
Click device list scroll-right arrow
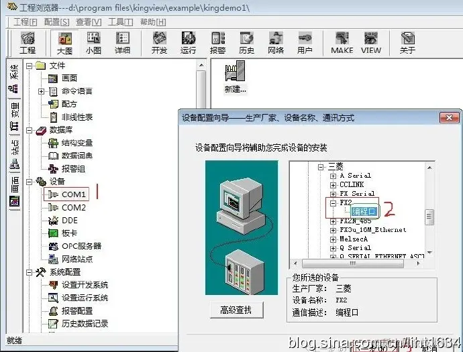pos(418,263)
